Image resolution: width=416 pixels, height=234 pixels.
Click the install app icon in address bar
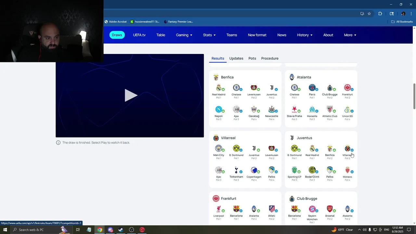pos(362,14)
